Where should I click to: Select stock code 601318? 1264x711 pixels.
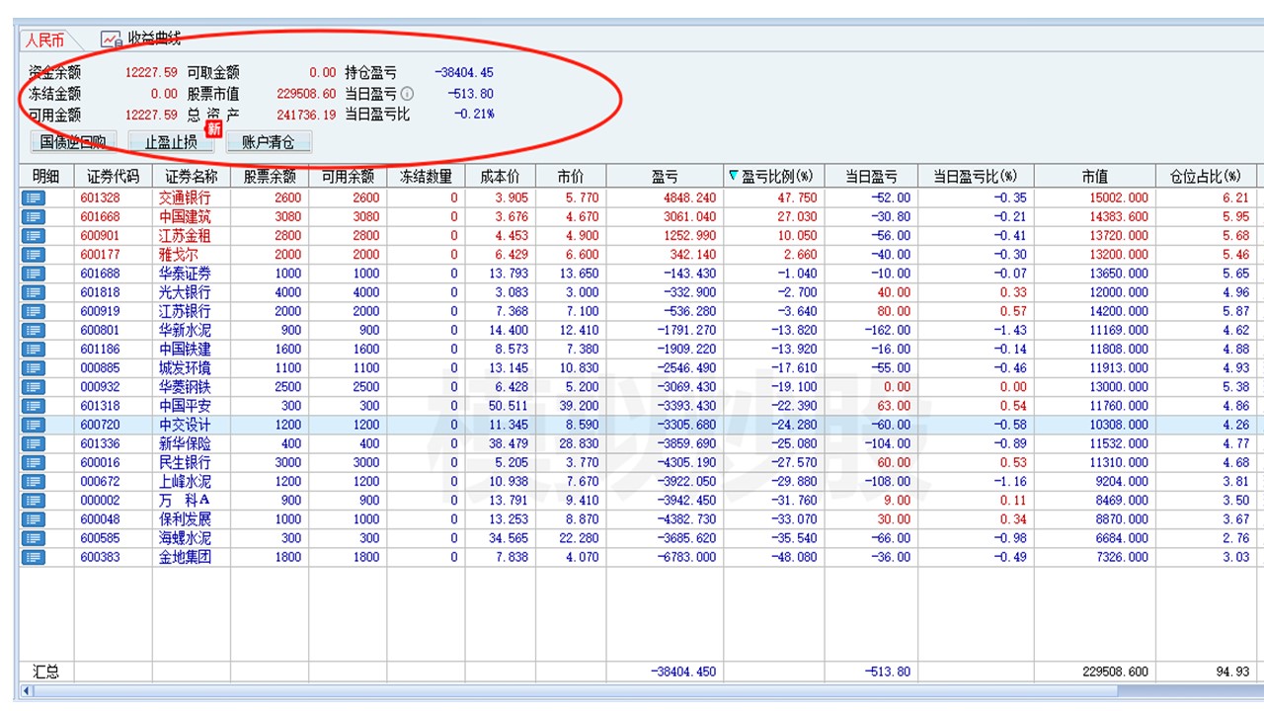coord(100,406)
